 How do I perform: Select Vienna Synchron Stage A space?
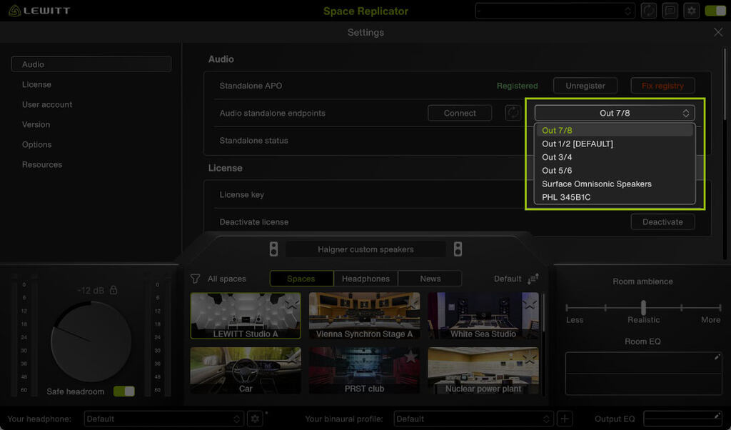(x=364, y=316)
